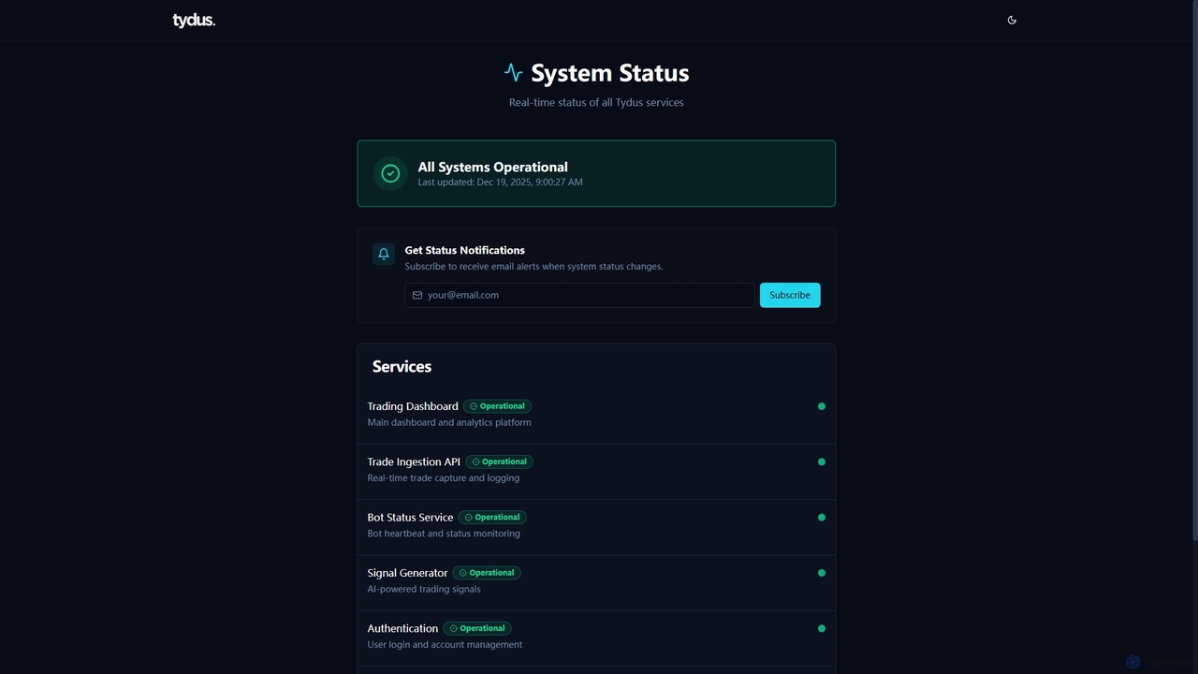The width and height of the screenshot is (1198, 674).
Task: Select the Authentication service name
Action: coord(402,628)
